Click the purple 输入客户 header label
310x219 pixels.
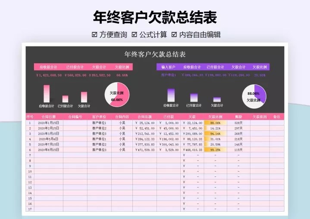pos(168,67)
